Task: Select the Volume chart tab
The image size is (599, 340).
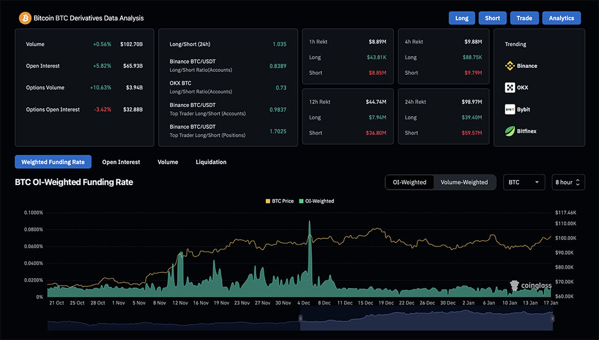Action: click(168, 162)
